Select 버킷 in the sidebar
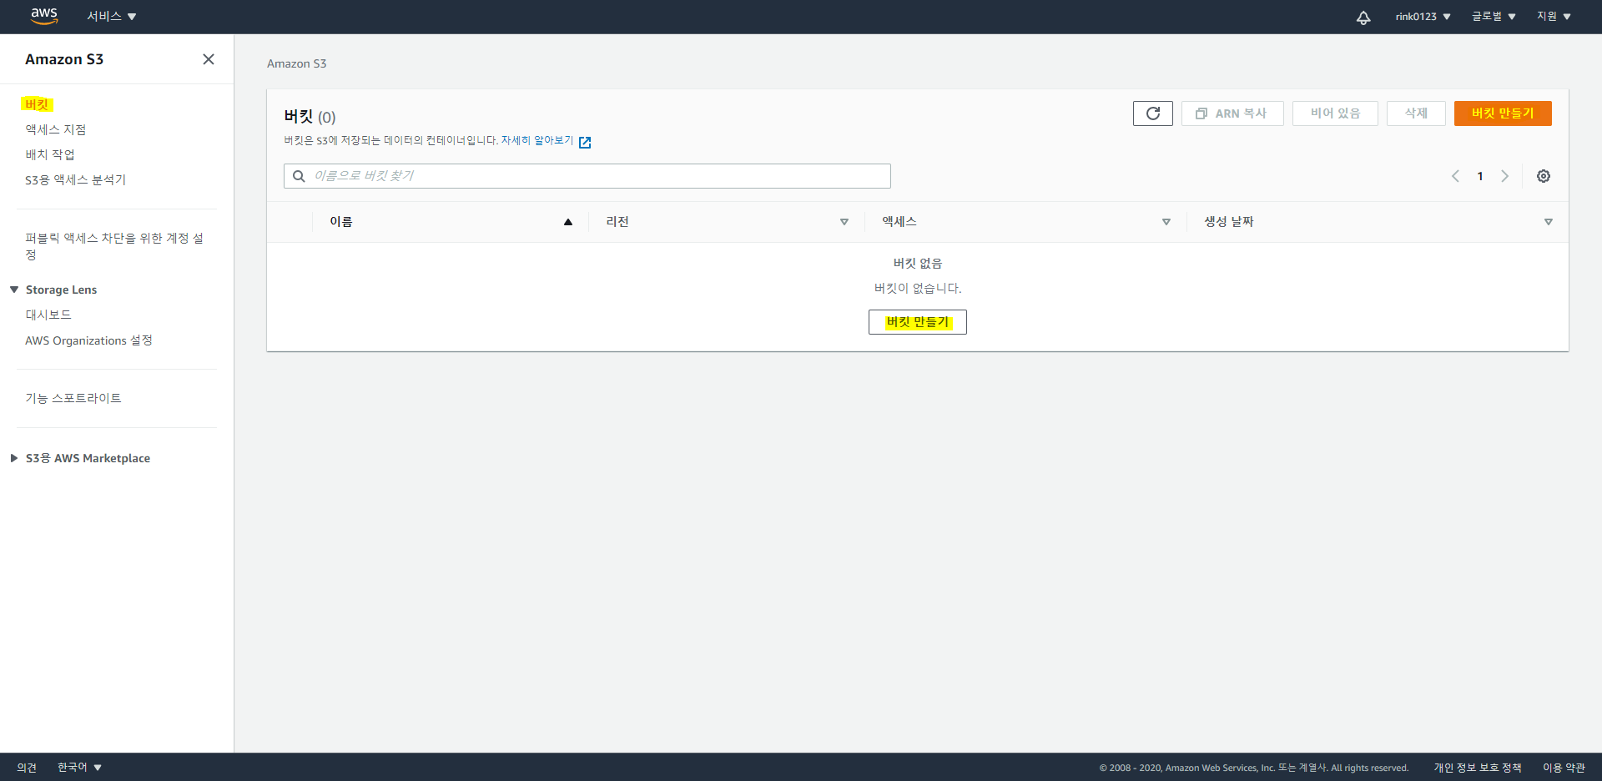1602x781 pixels. click(37, 104)
